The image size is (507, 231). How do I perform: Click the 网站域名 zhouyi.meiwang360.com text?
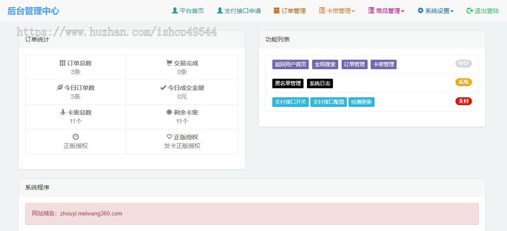77,214
